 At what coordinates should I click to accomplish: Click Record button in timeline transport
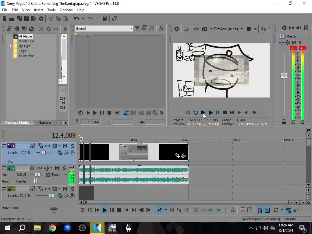tap(83, 210)
